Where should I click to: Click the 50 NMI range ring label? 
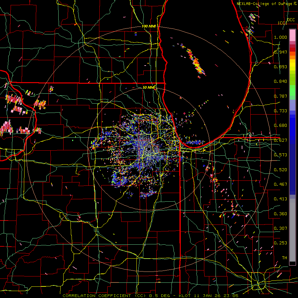[149, 87]
